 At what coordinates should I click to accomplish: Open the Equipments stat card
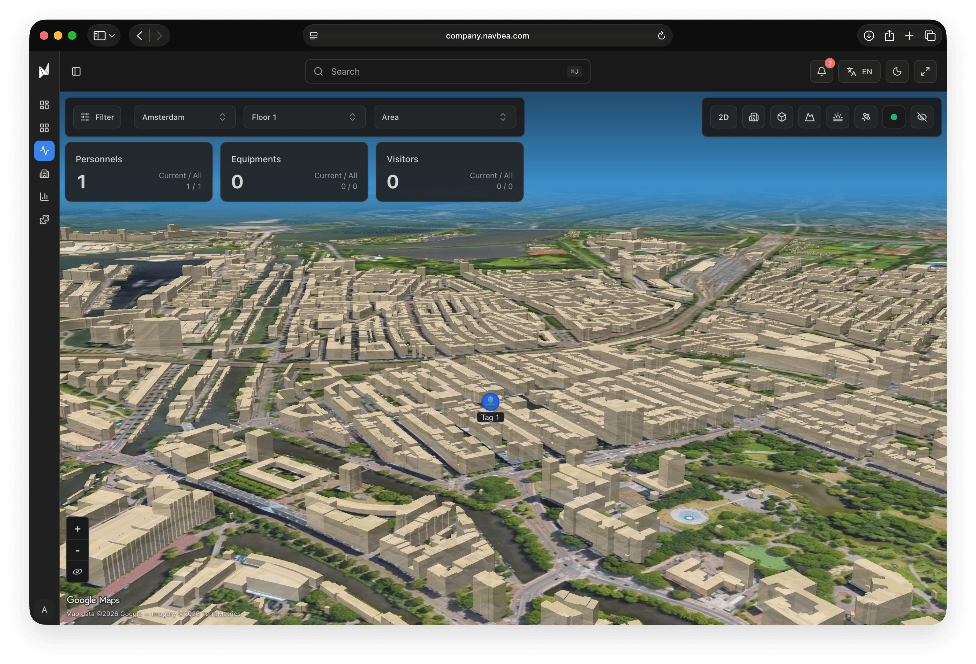click(294, 172)
